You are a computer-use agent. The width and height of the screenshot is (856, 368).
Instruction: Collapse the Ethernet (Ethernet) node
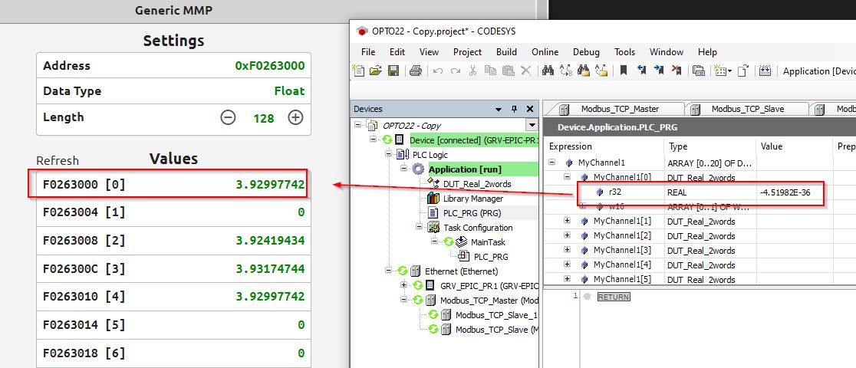[389, 271]
